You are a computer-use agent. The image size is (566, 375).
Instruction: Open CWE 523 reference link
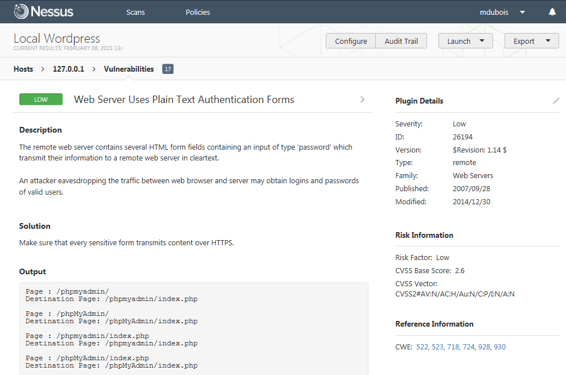(x=437, y=347)
